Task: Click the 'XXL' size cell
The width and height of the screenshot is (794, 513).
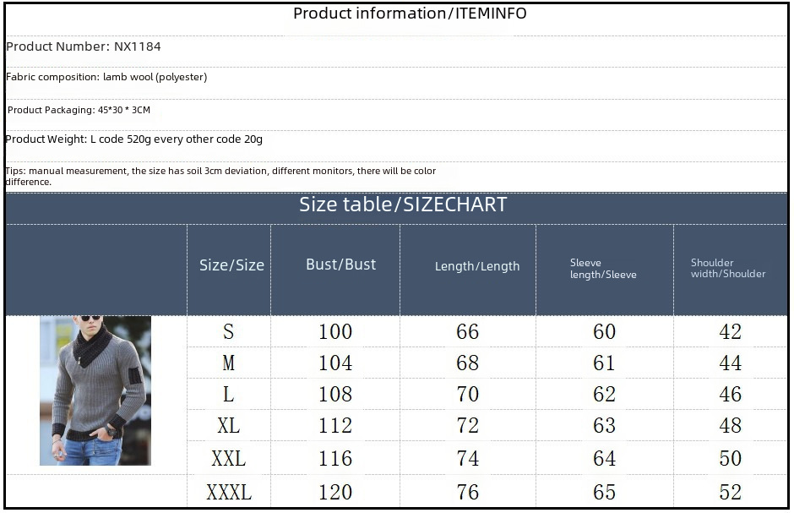Action: [x=228, y=459]
